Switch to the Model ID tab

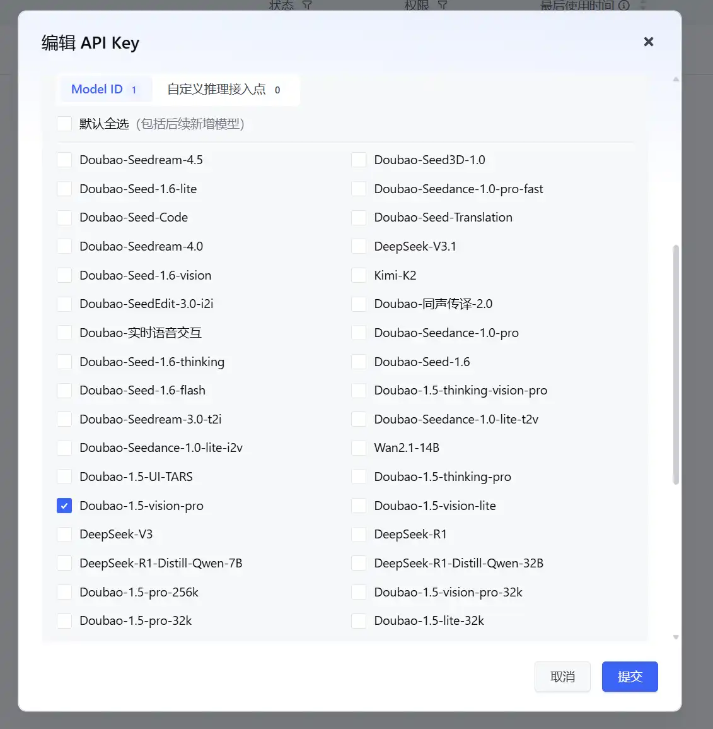click(104, 90)
